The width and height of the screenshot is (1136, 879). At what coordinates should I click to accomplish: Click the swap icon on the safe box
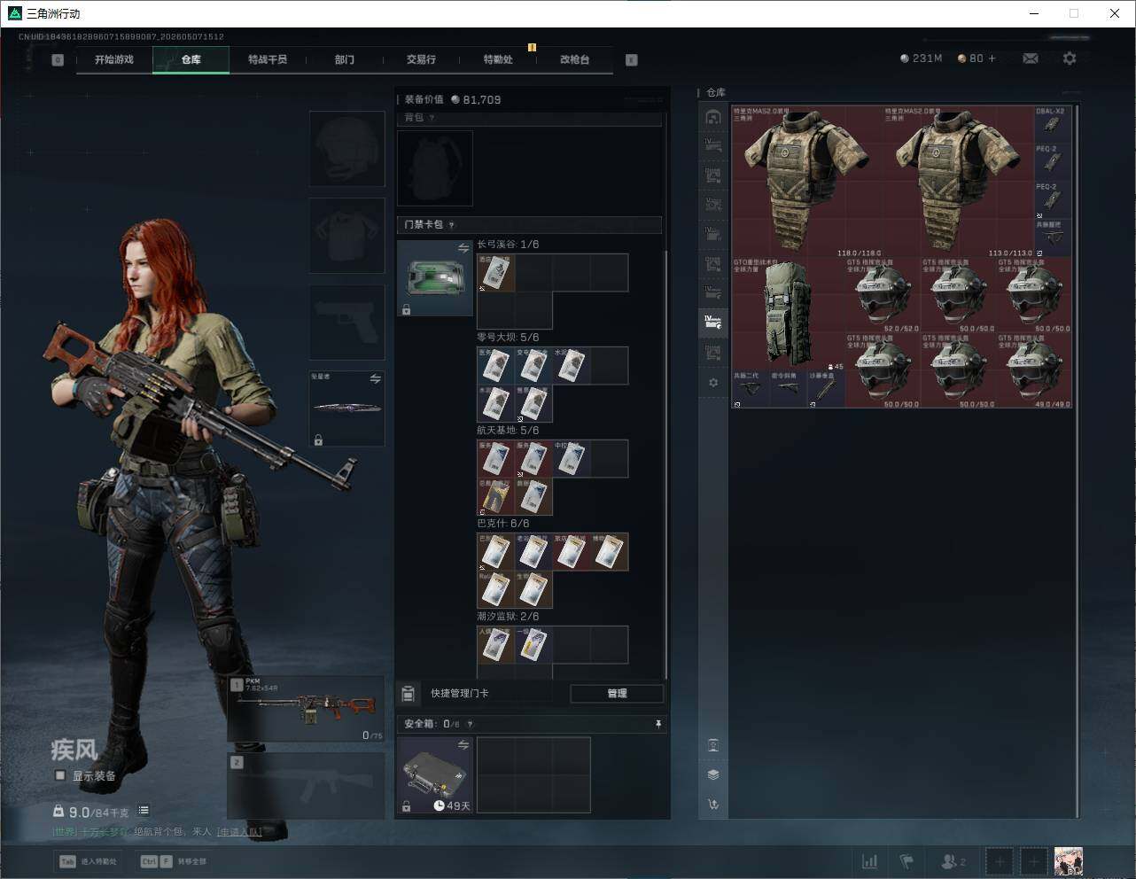coord(463,745)
